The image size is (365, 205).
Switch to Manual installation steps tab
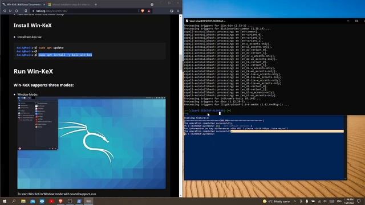coord(70,5)
